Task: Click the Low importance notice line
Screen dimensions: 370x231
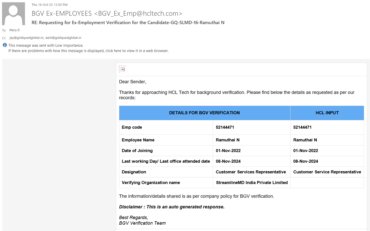Action: tap(46, 45)
